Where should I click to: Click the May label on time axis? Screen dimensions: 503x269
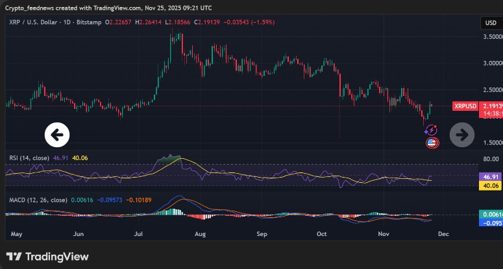click(17, 232)
